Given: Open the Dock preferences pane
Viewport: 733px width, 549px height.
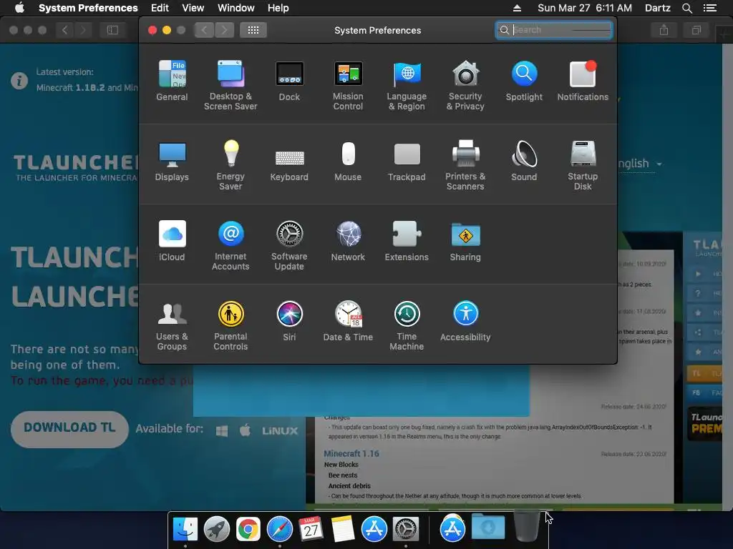Looking at the screenshot, I should [x=289, y=80].
